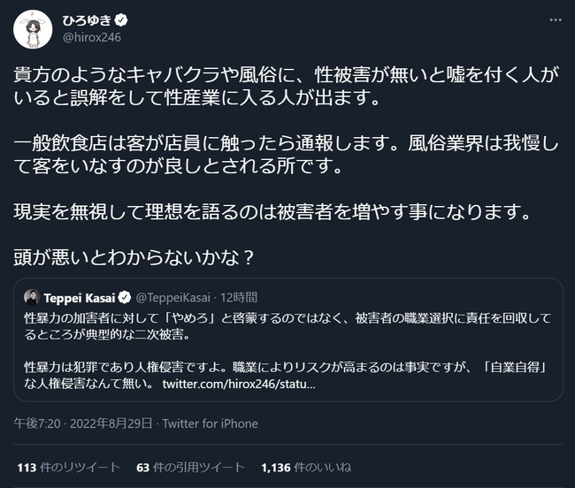The image size is (575, 488).
Task: Open the ひろゆき display name link
Action: 87,20
